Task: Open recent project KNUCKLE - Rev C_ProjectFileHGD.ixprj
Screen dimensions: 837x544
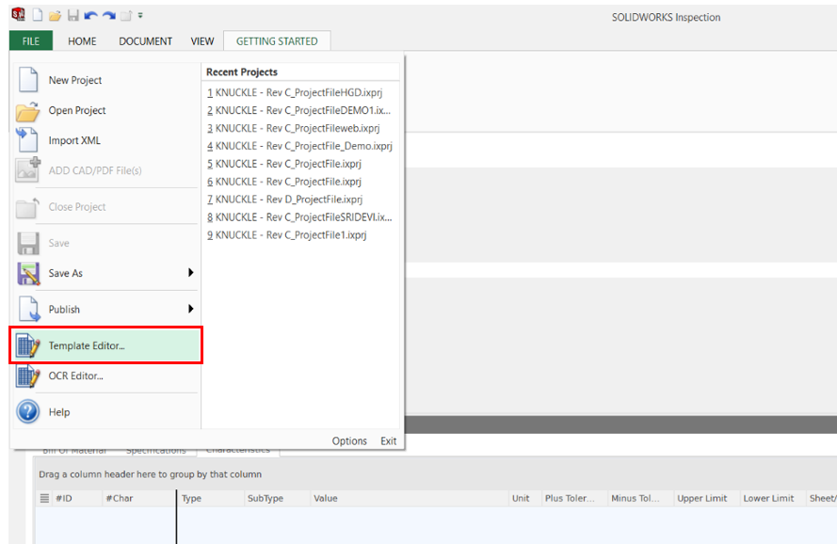Action: pyautogui.click(x=295, y=92)
